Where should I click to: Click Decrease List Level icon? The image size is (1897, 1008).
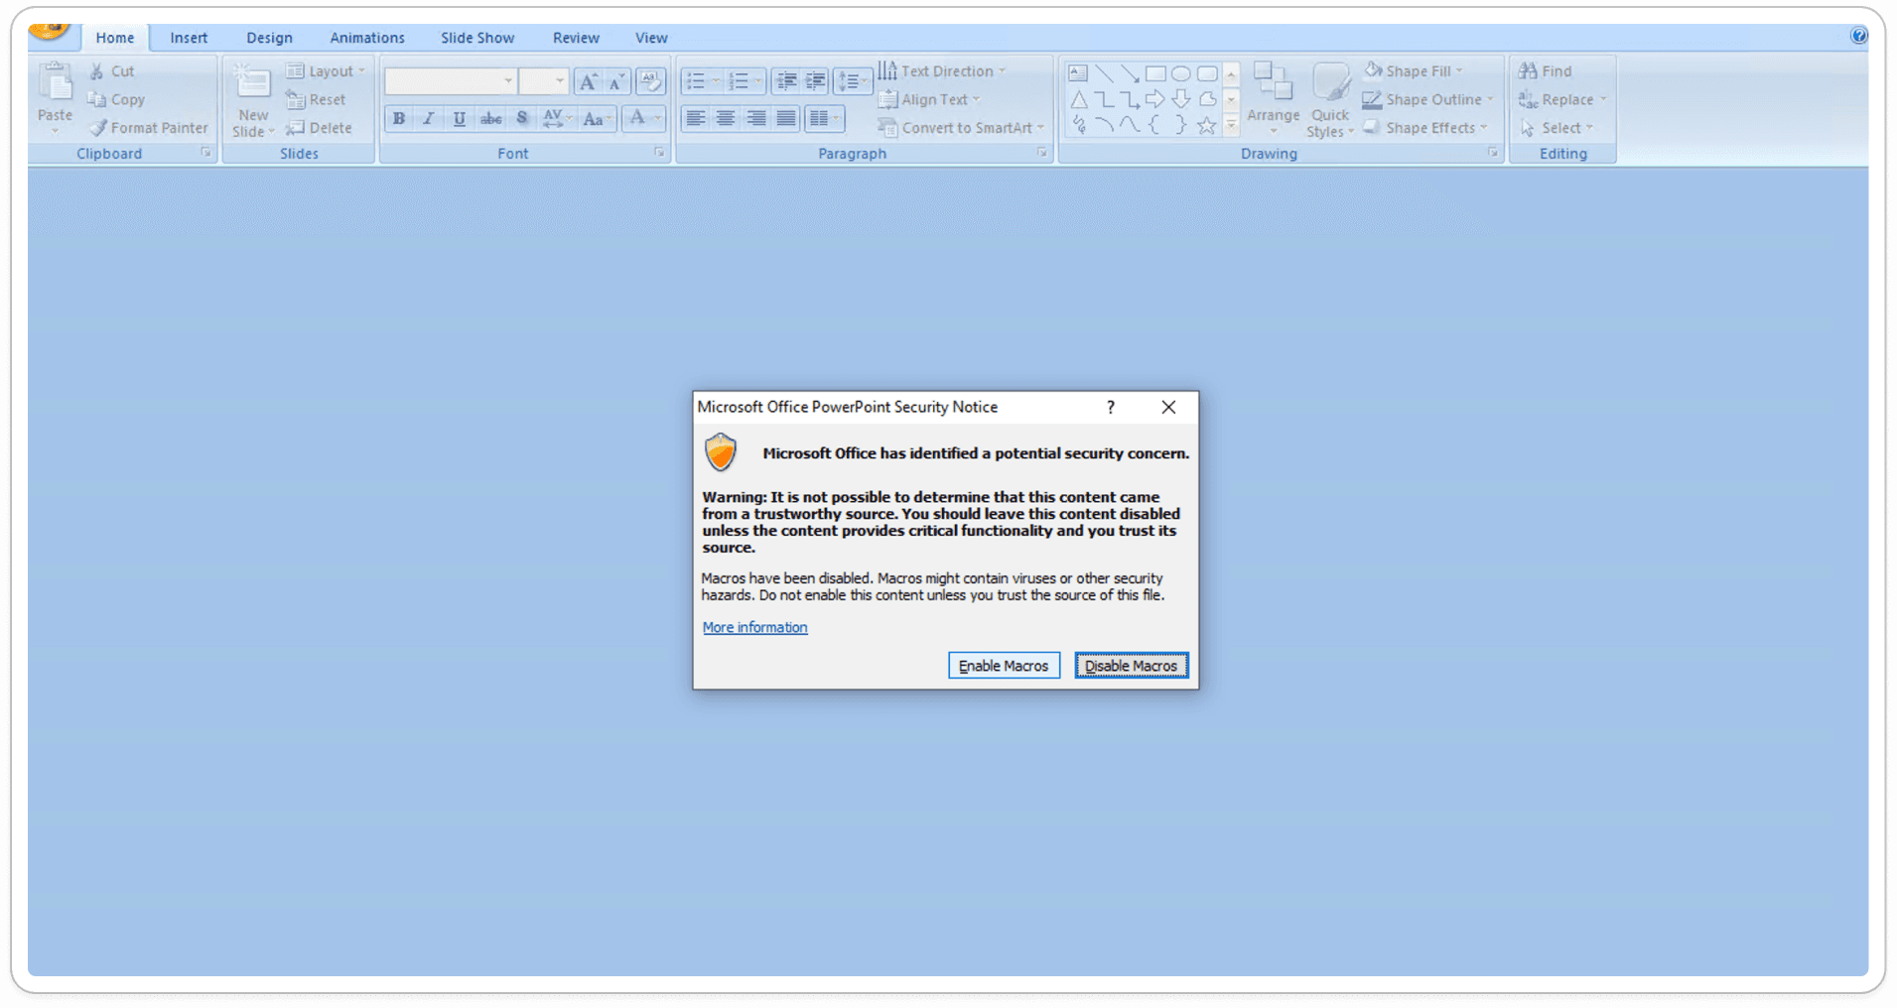coord(786,81)
